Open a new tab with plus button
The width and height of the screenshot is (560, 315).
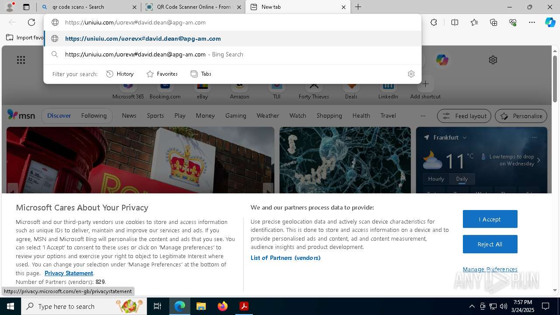pyautogui.click(x=358, y=7)
